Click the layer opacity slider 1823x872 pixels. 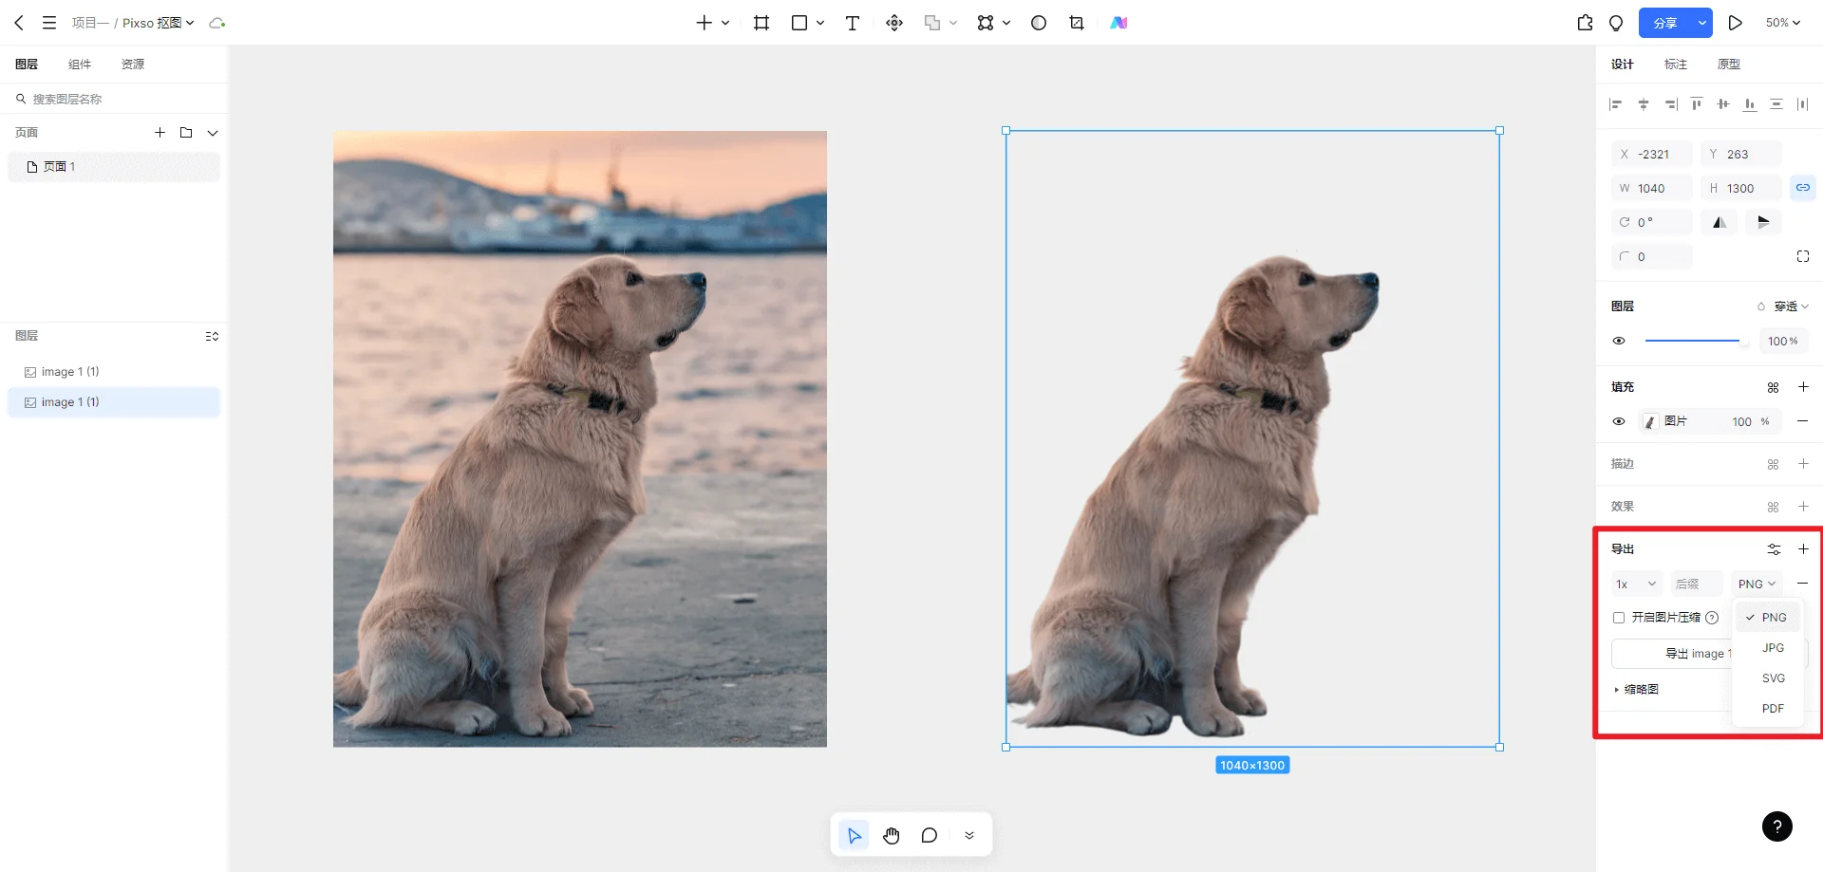click(1692, 341)
